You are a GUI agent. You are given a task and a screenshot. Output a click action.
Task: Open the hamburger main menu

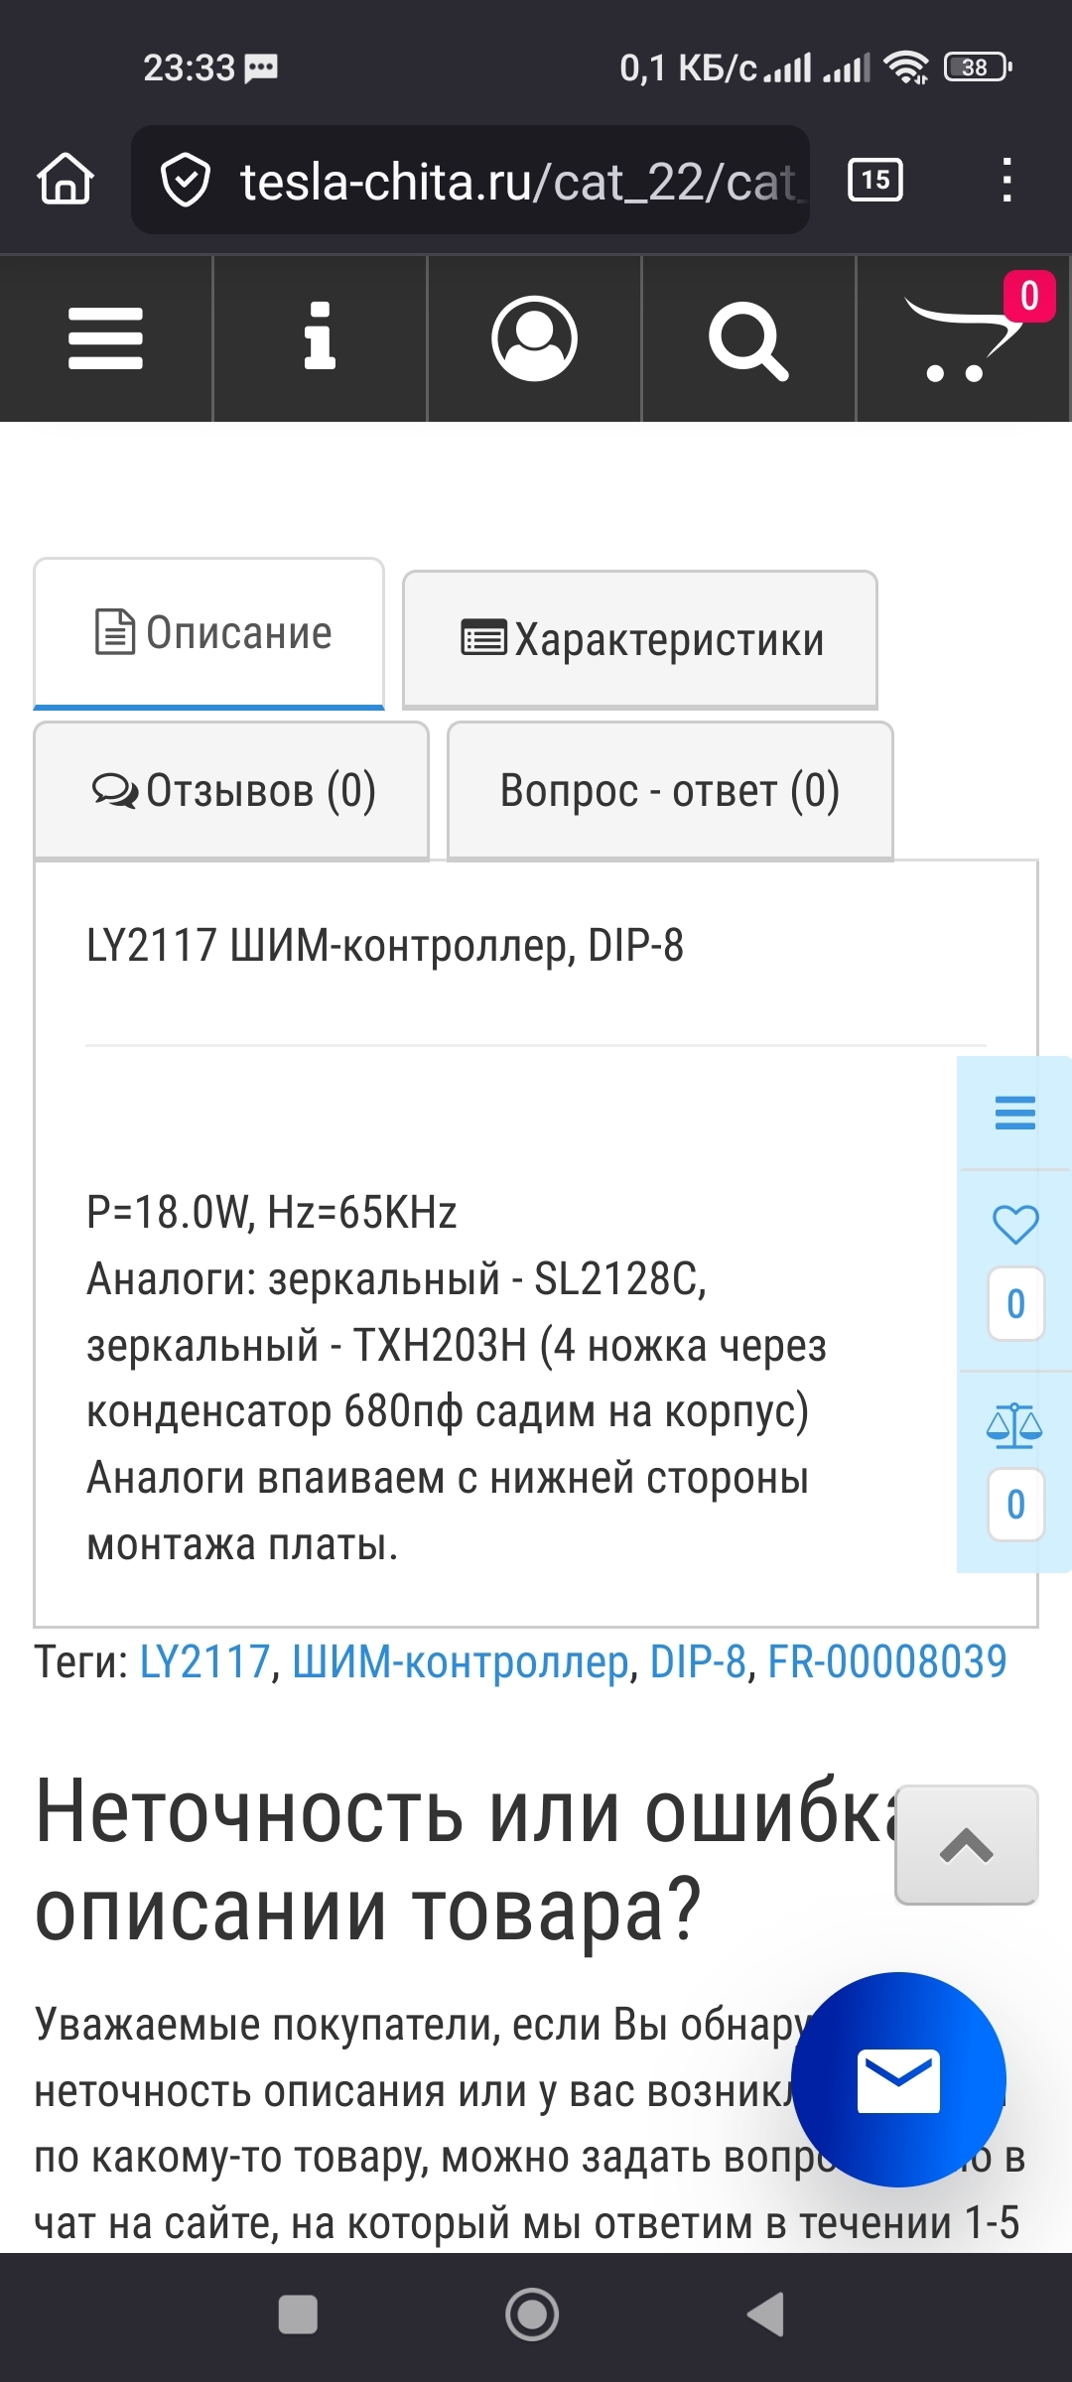pyautogui.click(x=106, y=338)
